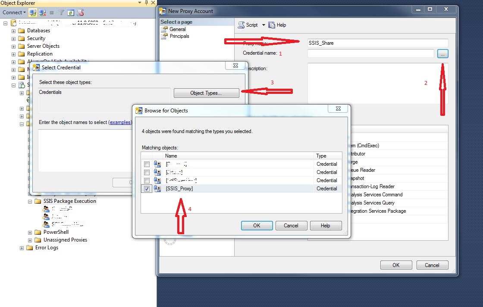Click Help in Browse for Objects

pyautogui.click(x=325, y=226)
